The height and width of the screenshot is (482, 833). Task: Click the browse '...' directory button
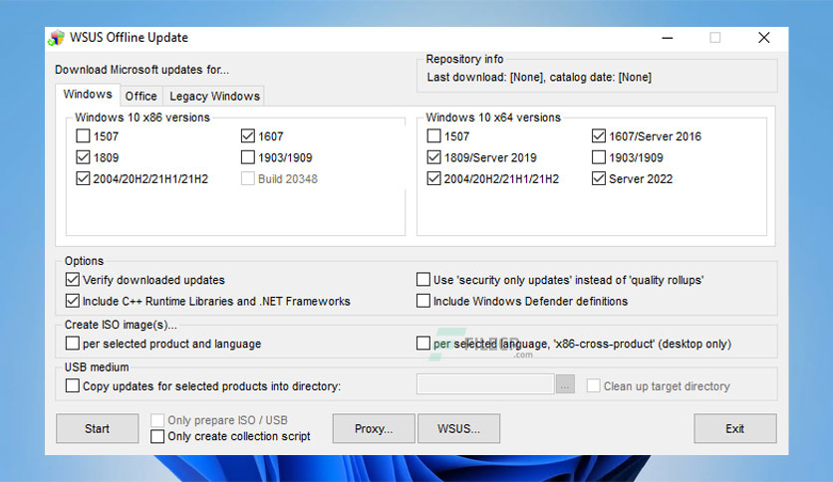pyautogui.click(x=565, y=384)
